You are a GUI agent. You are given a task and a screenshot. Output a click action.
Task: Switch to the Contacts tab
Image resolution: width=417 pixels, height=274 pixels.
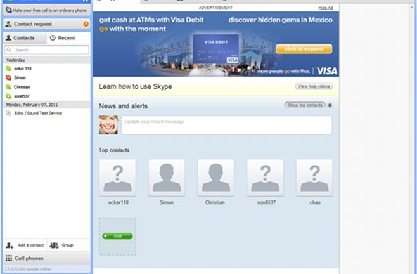click(x=25, y=38)
